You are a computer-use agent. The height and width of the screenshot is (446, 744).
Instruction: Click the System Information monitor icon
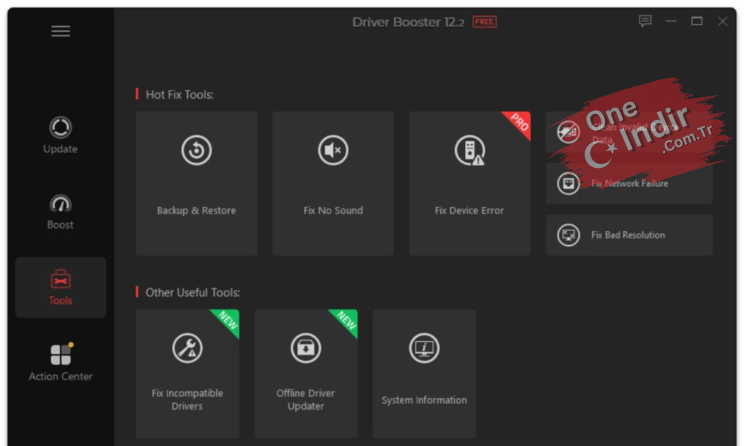424,348
